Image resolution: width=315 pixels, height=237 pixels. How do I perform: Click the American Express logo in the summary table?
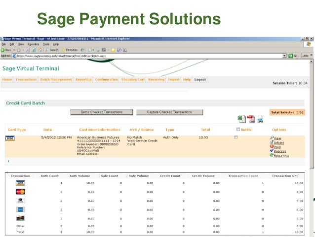click(20, 210)
